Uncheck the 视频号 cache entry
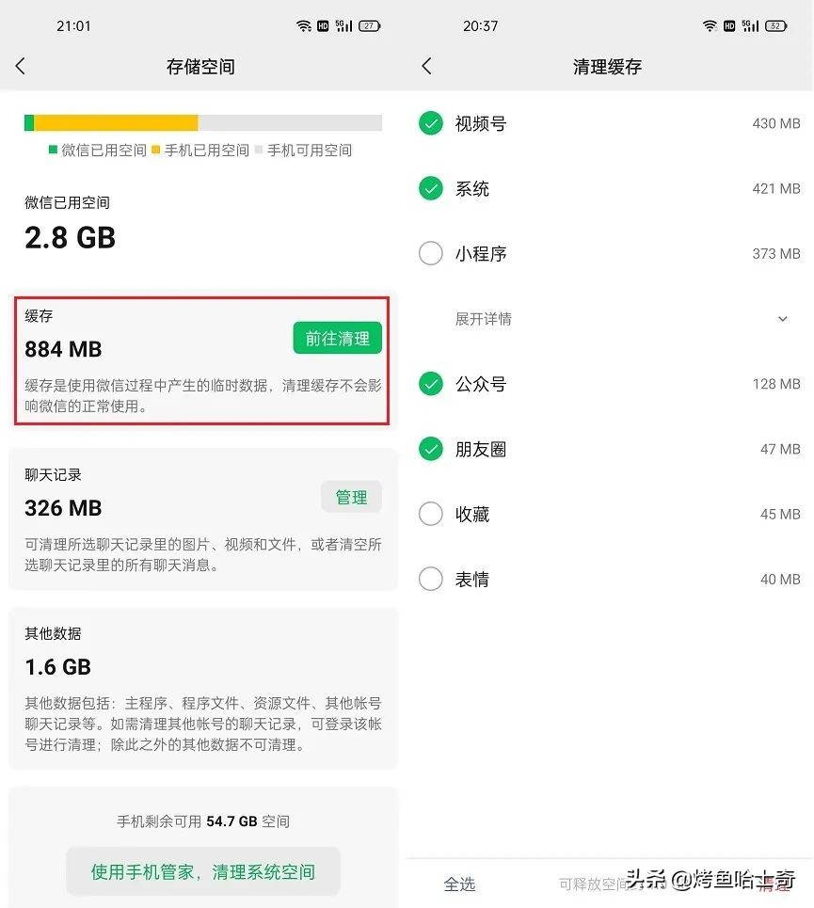This screenshot has width=814, height=908. click(x=430, y=123)
